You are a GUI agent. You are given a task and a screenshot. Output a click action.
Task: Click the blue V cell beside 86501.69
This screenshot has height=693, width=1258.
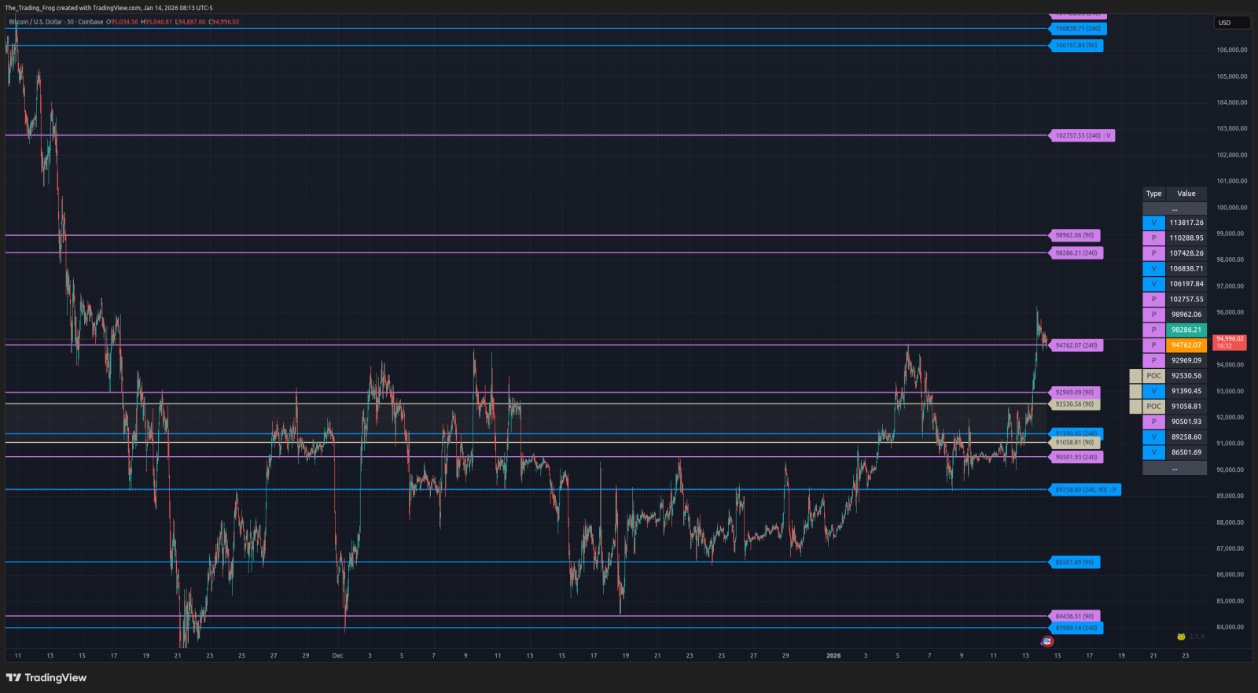(x=1153, y=452)
